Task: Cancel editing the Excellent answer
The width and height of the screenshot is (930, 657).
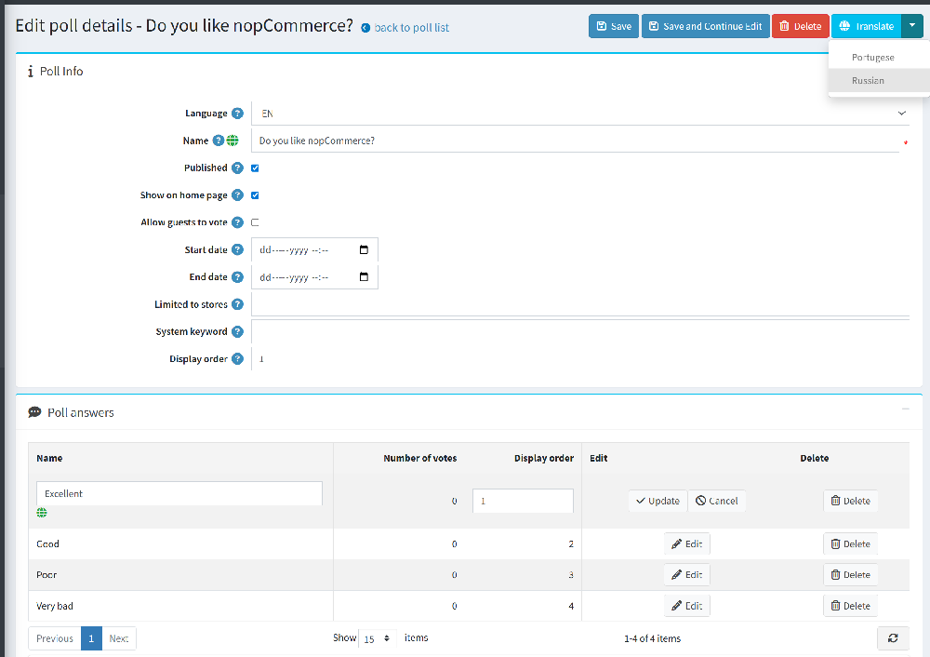Action: click(x=717, y=501)
